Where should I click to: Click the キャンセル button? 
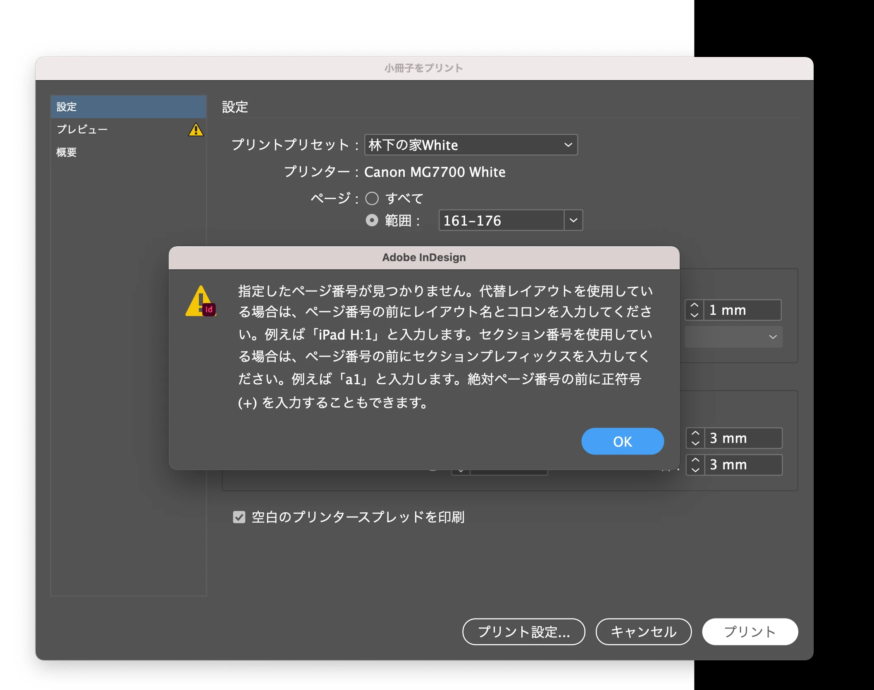coord(643,631)
